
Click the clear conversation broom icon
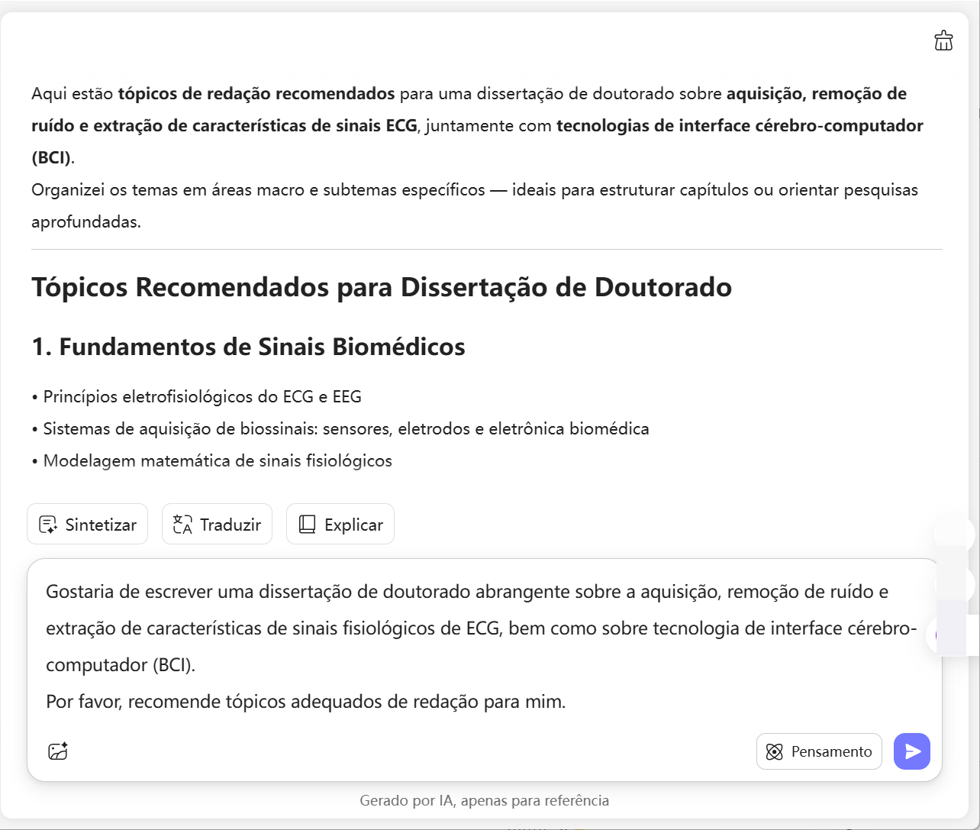pyautogui.click(x=943, y=40)
